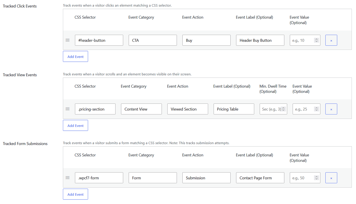356x204 pixels.
Task: Edit the Viewed Section action field
Action: pyautogui.click(x=187, y=109)
